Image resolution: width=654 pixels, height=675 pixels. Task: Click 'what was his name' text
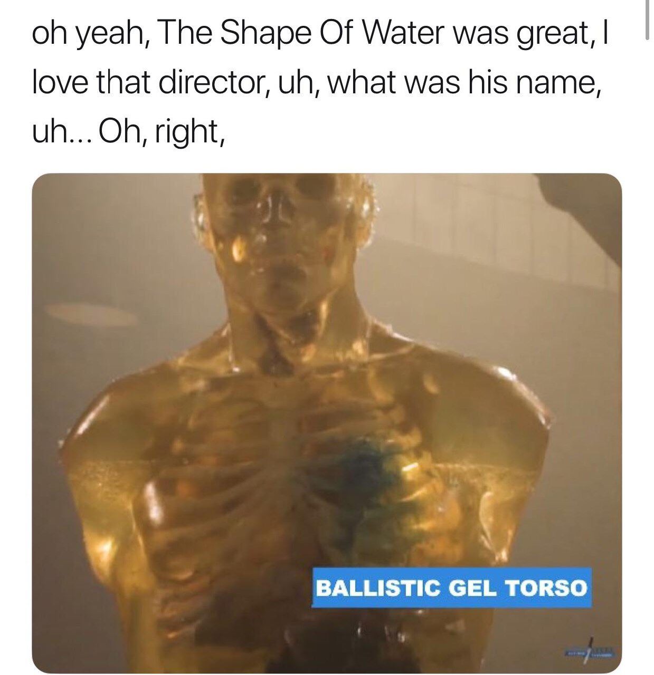coord(464,82)
